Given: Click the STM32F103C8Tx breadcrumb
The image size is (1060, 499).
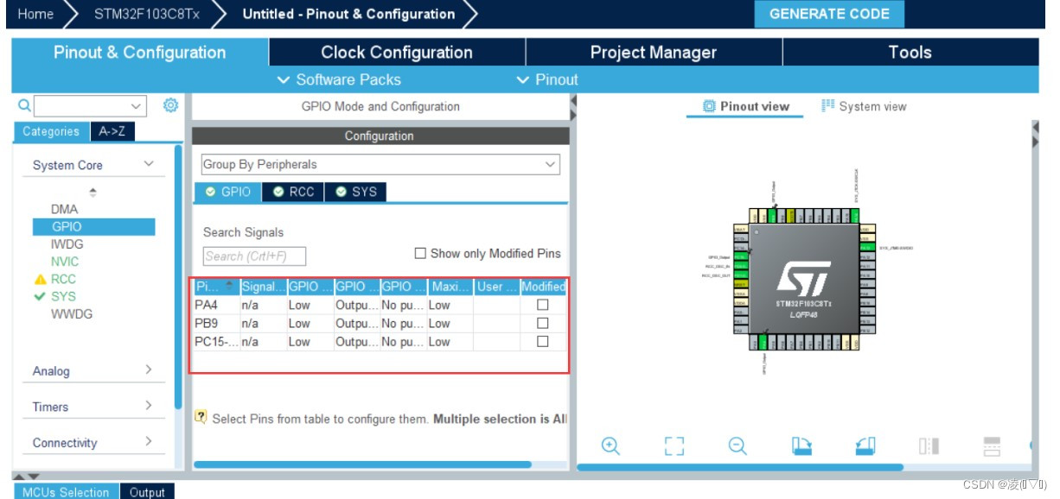Looking at the screenshot, I should click(x=145, y=14).
